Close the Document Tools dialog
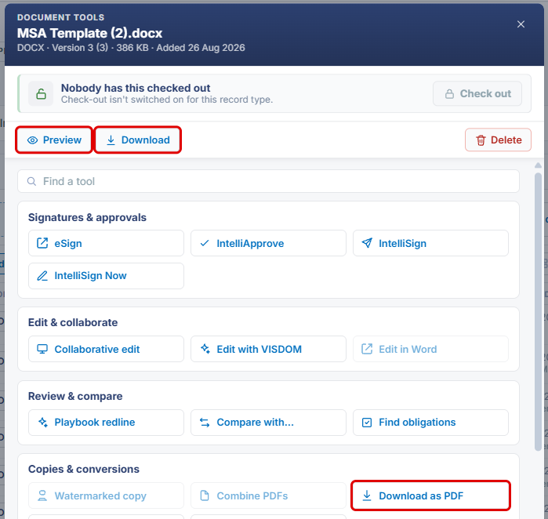The height and width of the screenshot is (519, 548). pos(521,24)
